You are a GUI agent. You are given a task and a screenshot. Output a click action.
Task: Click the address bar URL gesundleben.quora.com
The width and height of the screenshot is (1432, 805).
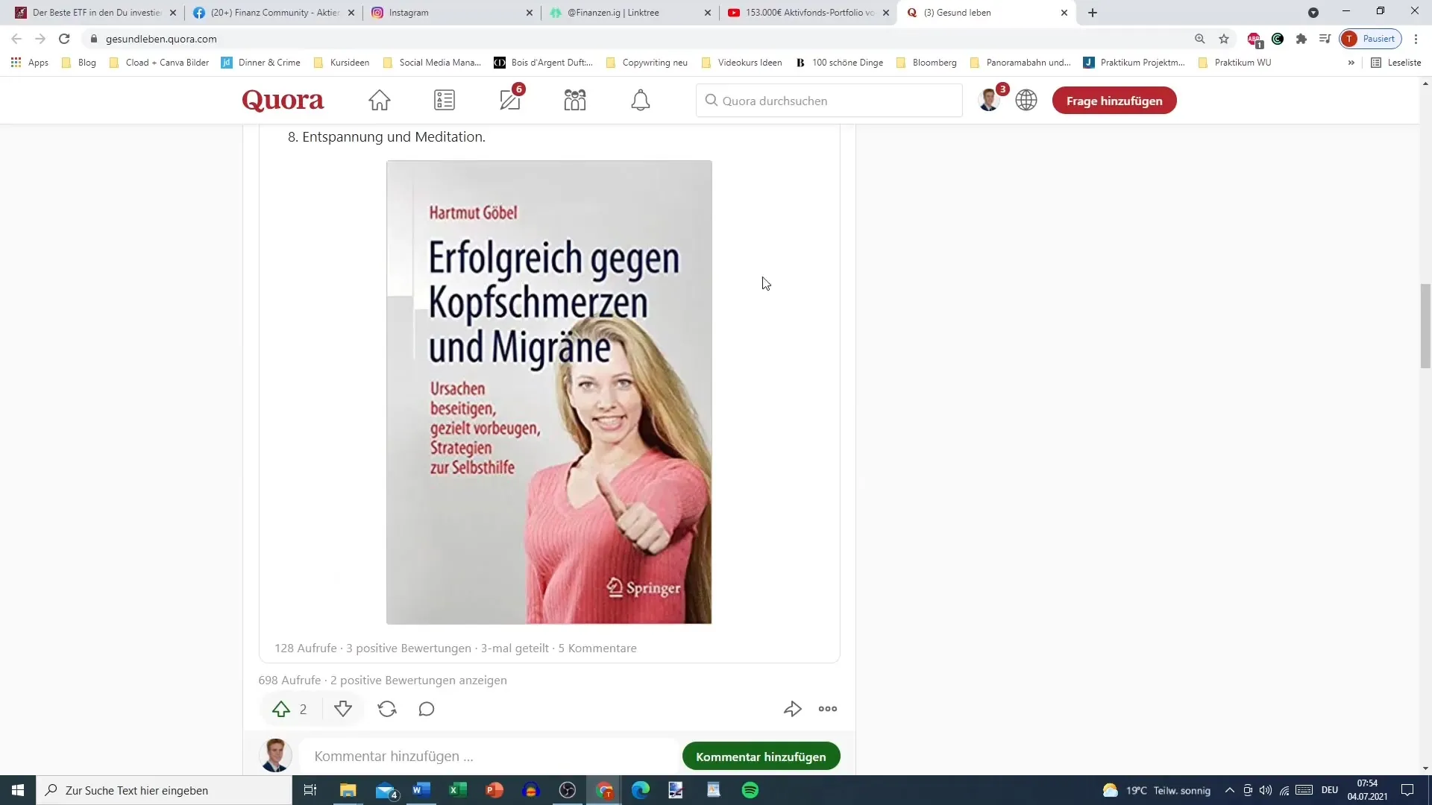(x=161, y=39)
